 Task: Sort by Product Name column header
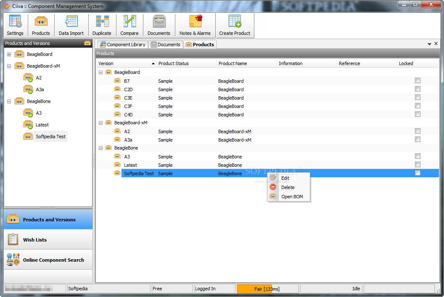(x=246, y=64)
